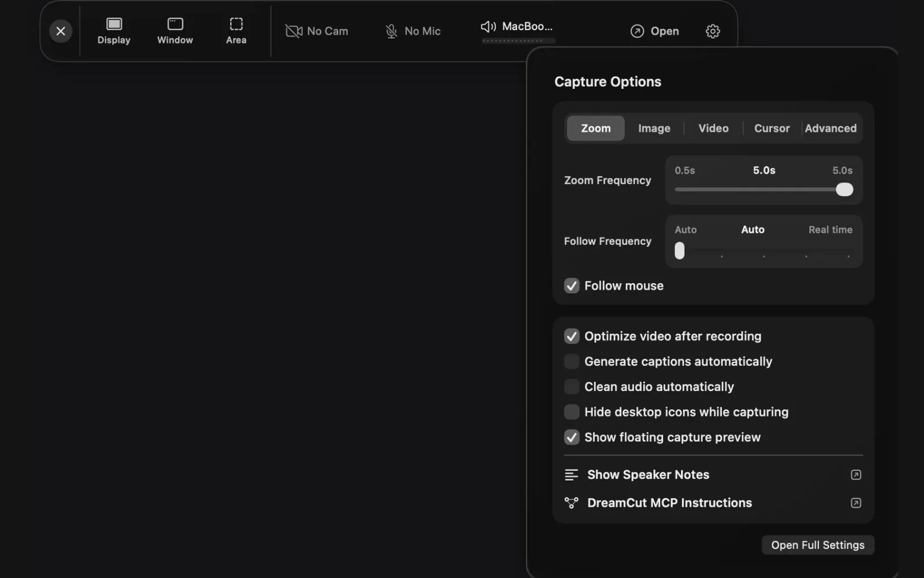This screenshot has height=578, width=924.
Task: Click the crossed-out camera icon
Action: [x=294, y=31]
